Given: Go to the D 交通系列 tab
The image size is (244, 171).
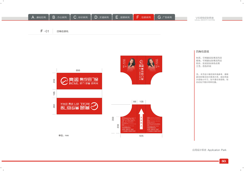Looking at the screenshot, I should coord(102,17).
